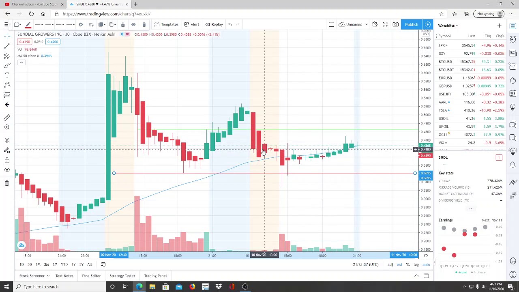This screenshot has width=519, height=292.
Task: Set the 6M time range
Action: (x=55, y=264)
